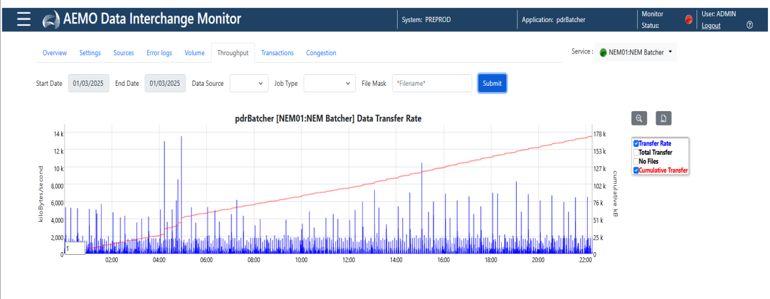The image size is (770, 299).
Task: Click the chart zoom magnifier icon
Action: pyautogui.click(x=639, y=118)
